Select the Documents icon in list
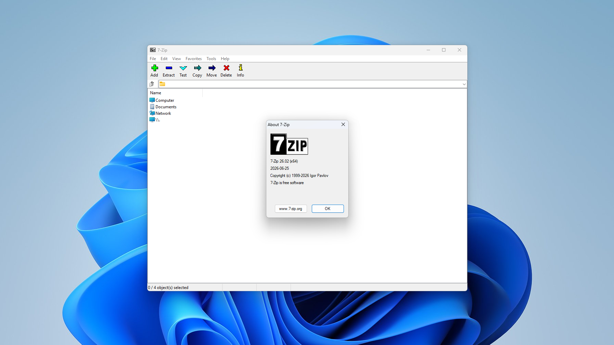The height and width of the screenshot is (345, 614). coord(152,107)
